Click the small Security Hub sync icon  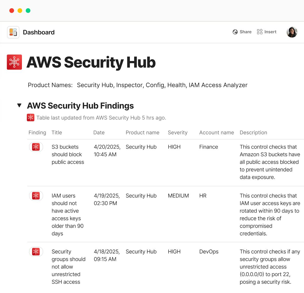click(x=31, y=118)
